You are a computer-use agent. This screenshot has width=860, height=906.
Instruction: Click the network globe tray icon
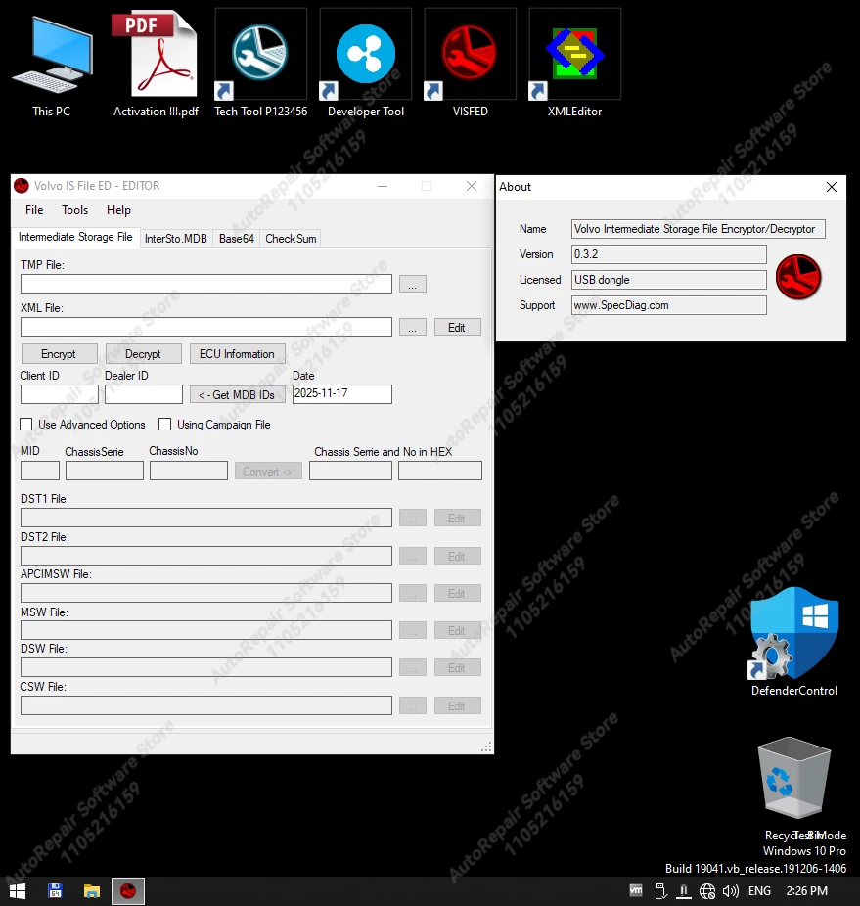(706, 891)
